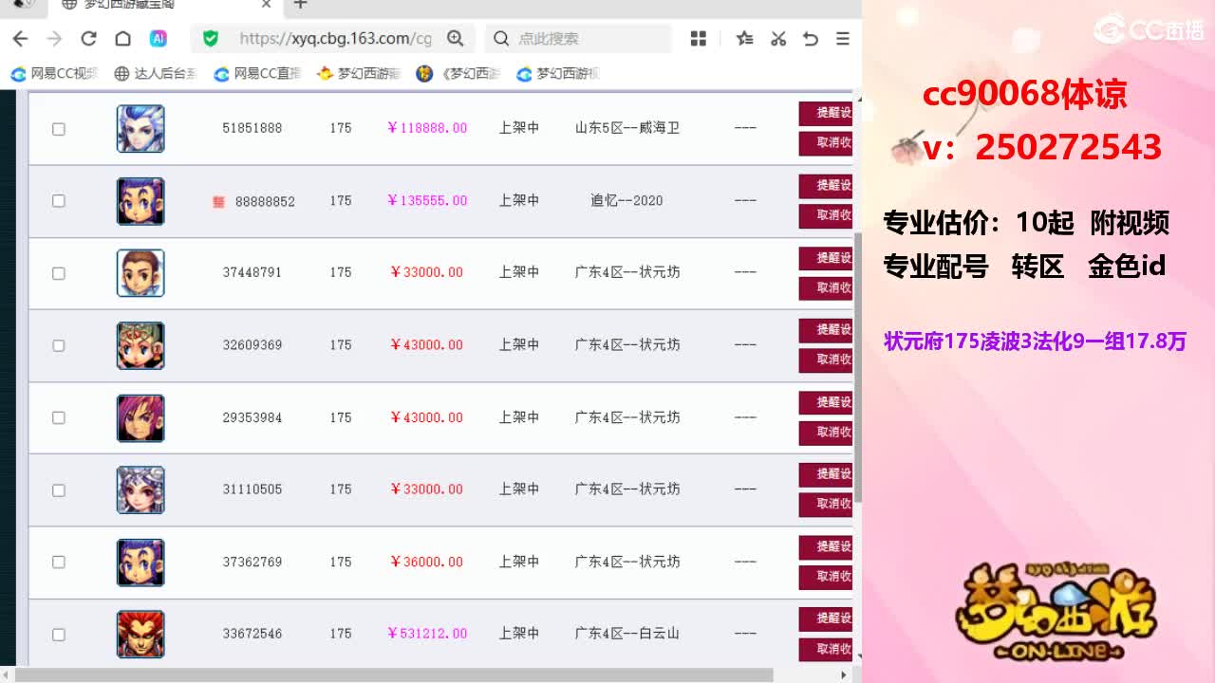Viewport: 1215px width, 683px height.
Task: Click the undo closed tab icon
Action: 811,39
